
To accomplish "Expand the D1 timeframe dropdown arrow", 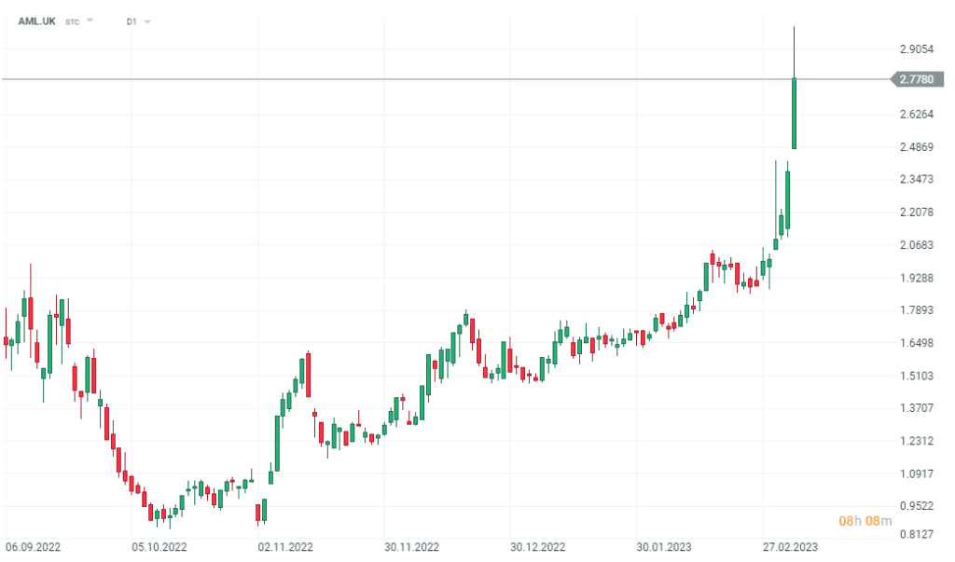I will tap(146, 22).
